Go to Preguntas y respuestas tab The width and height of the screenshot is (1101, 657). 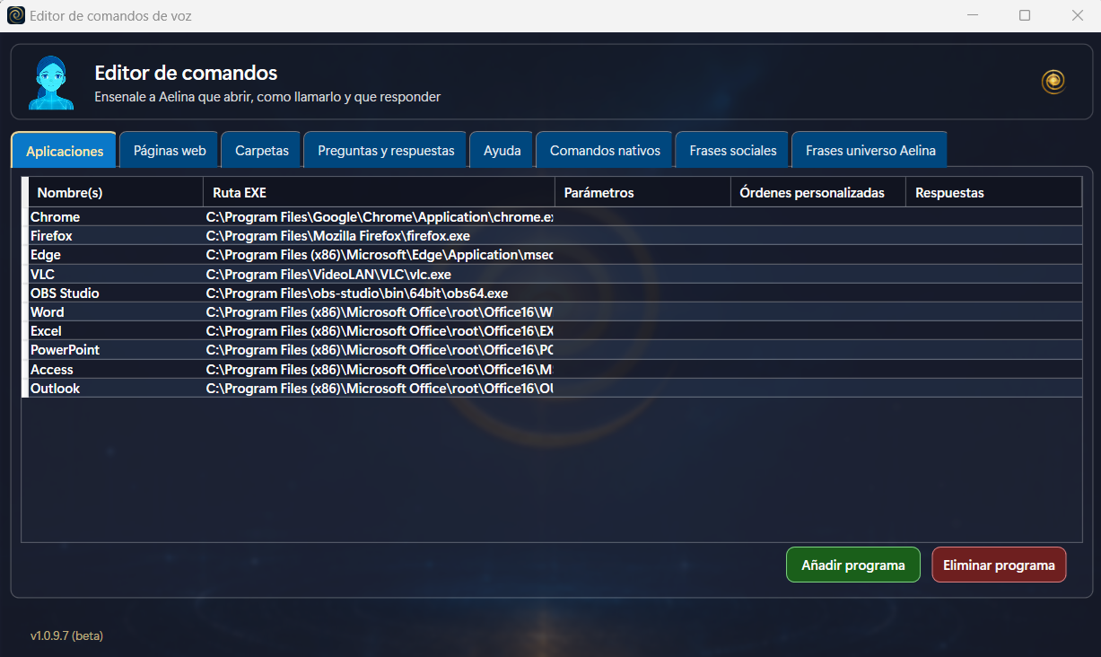386,151
